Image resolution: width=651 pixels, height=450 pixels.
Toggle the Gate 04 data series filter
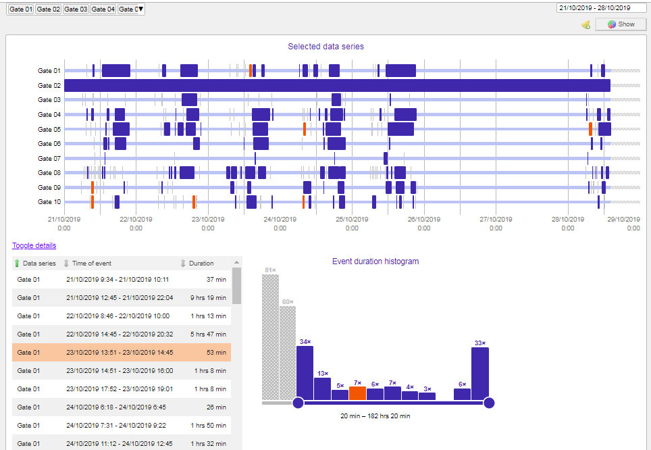pyautogui.click(x=103, y=9)
